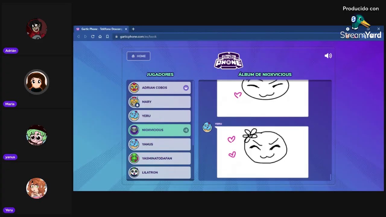Mute sound with the speaker icon

328,56
